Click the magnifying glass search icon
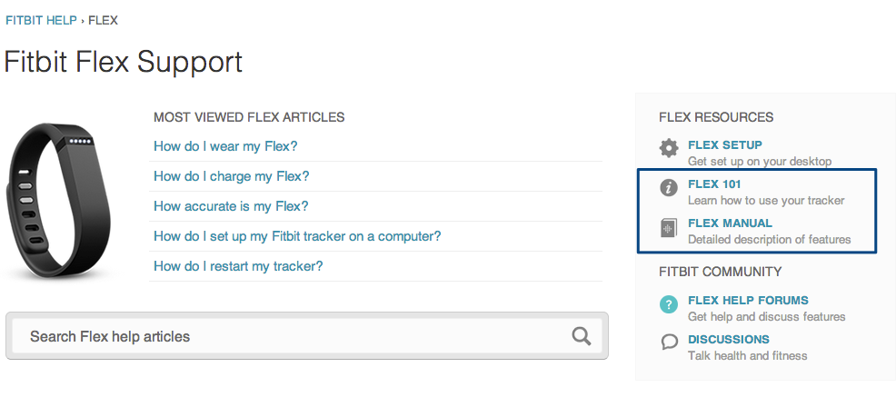 [582, 336]
